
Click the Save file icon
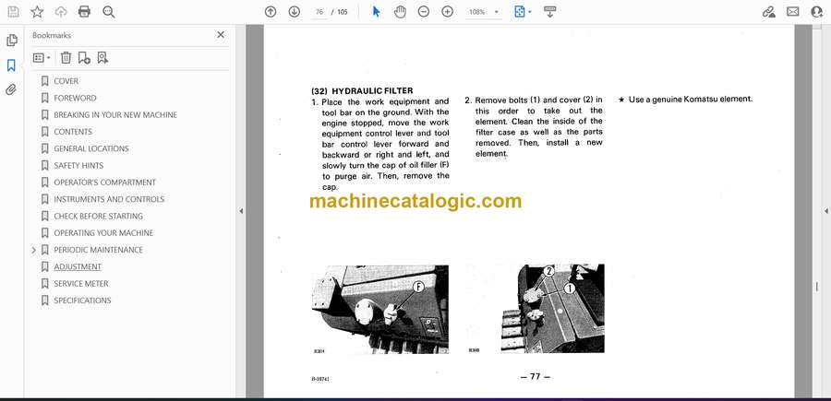tap(13, 12)
